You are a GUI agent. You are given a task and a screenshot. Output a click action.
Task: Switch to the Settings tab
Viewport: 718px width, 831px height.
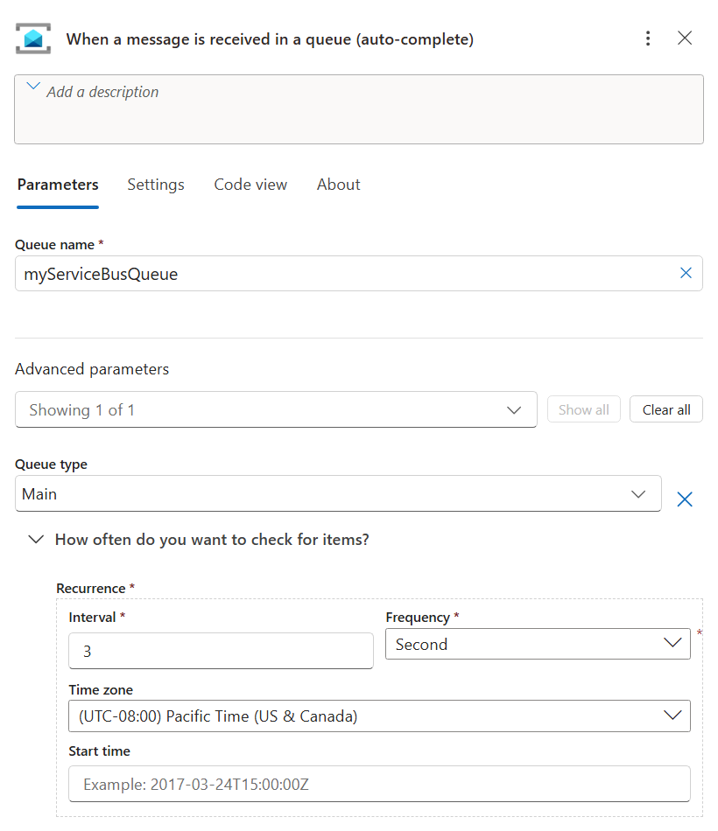tap(156, 185)
